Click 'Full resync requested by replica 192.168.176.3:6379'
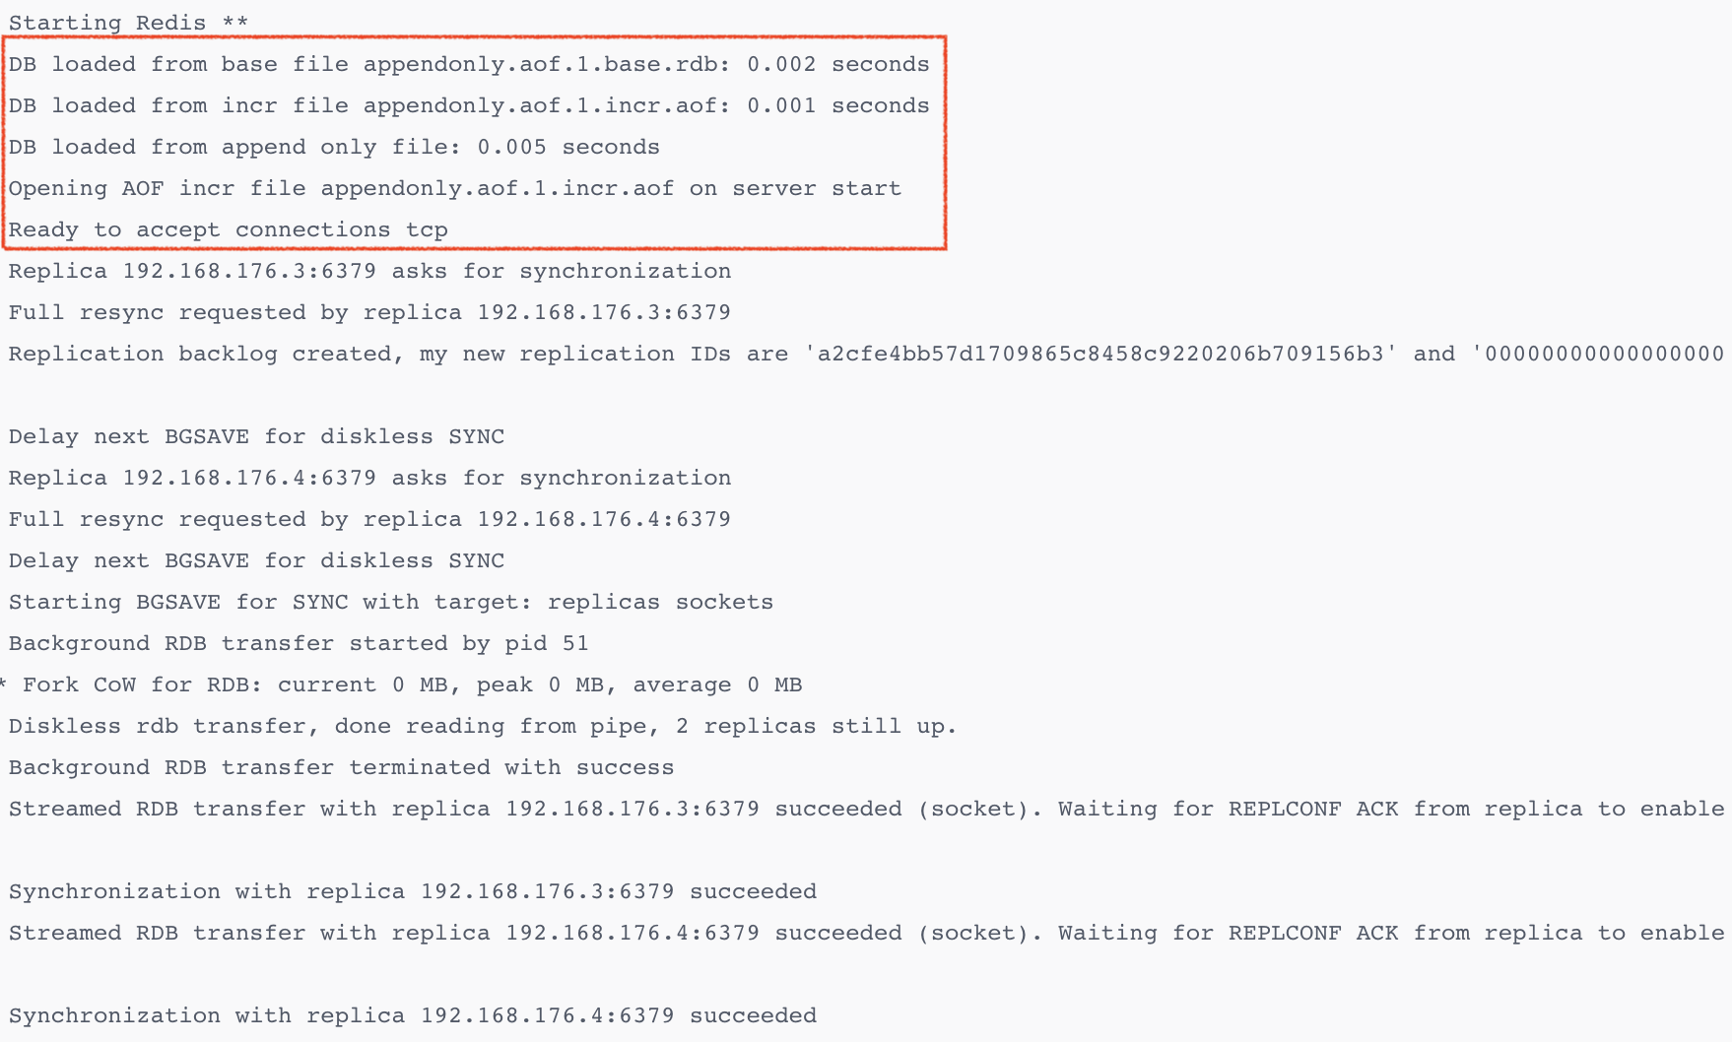The height and width of the screenshot is (1042, 1732). (369, 312)
